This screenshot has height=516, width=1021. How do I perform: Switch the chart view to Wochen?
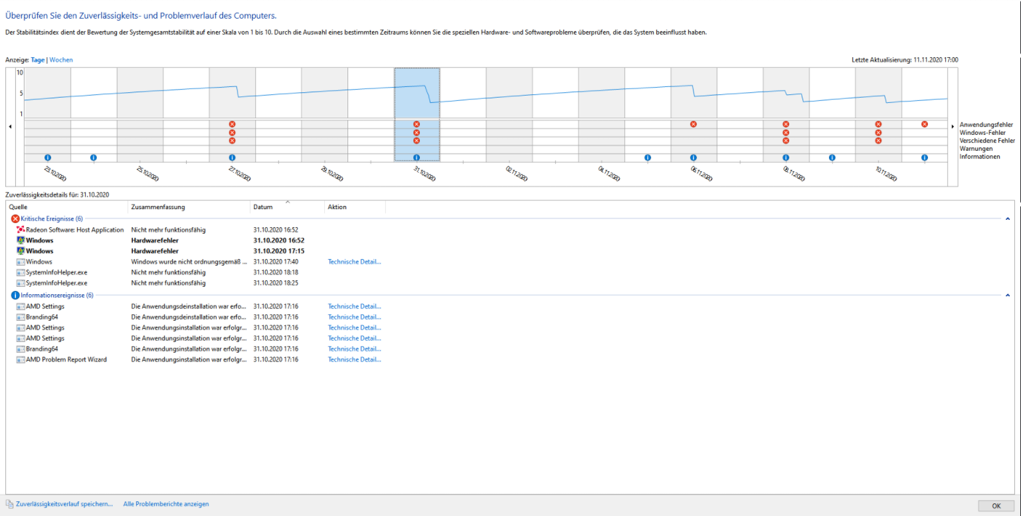pos(61,60)
